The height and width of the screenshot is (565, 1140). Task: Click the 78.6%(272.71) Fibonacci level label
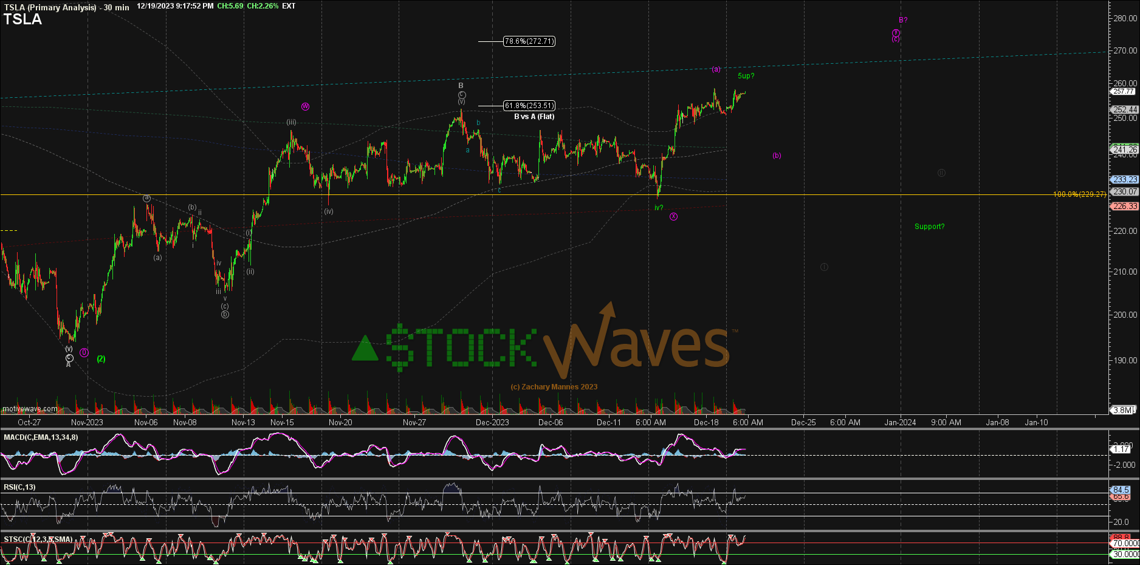pos(529,41)
